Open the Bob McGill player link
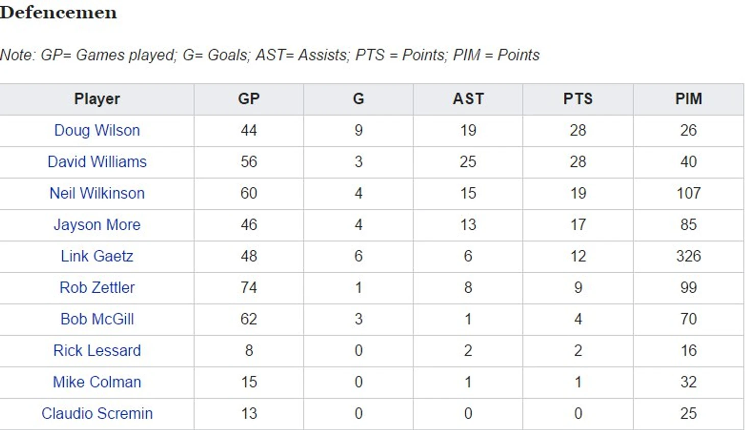This screenshot has height=430, width=745. 97,319
